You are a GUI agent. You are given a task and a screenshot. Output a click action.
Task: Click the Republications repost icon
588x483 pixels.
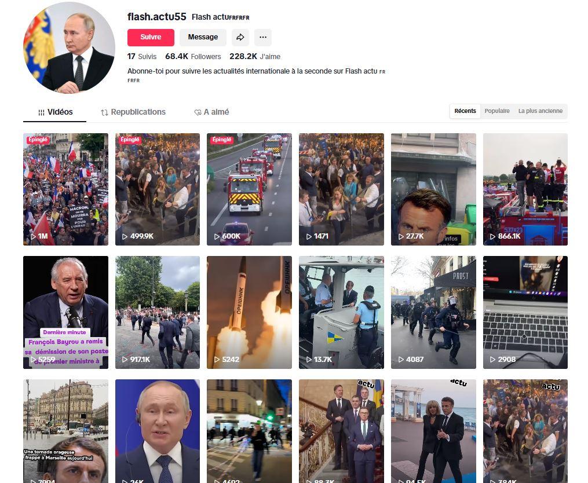(105, 112)
